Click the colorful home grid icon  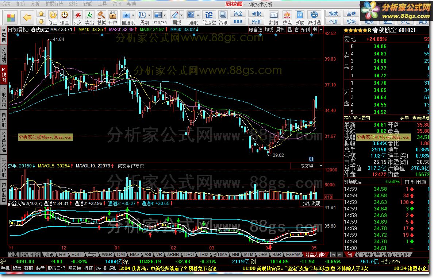tap(11, 18)
